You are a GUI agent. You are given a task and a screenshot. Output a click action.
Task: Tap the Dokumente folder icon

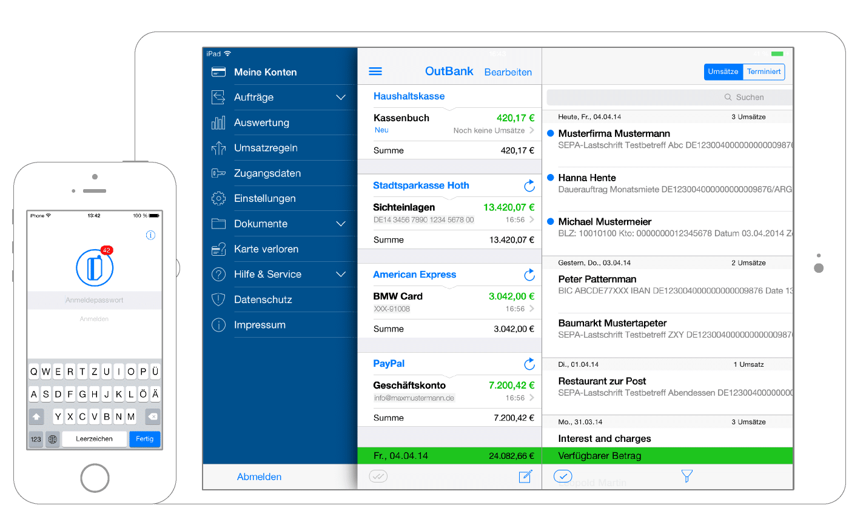218,224
